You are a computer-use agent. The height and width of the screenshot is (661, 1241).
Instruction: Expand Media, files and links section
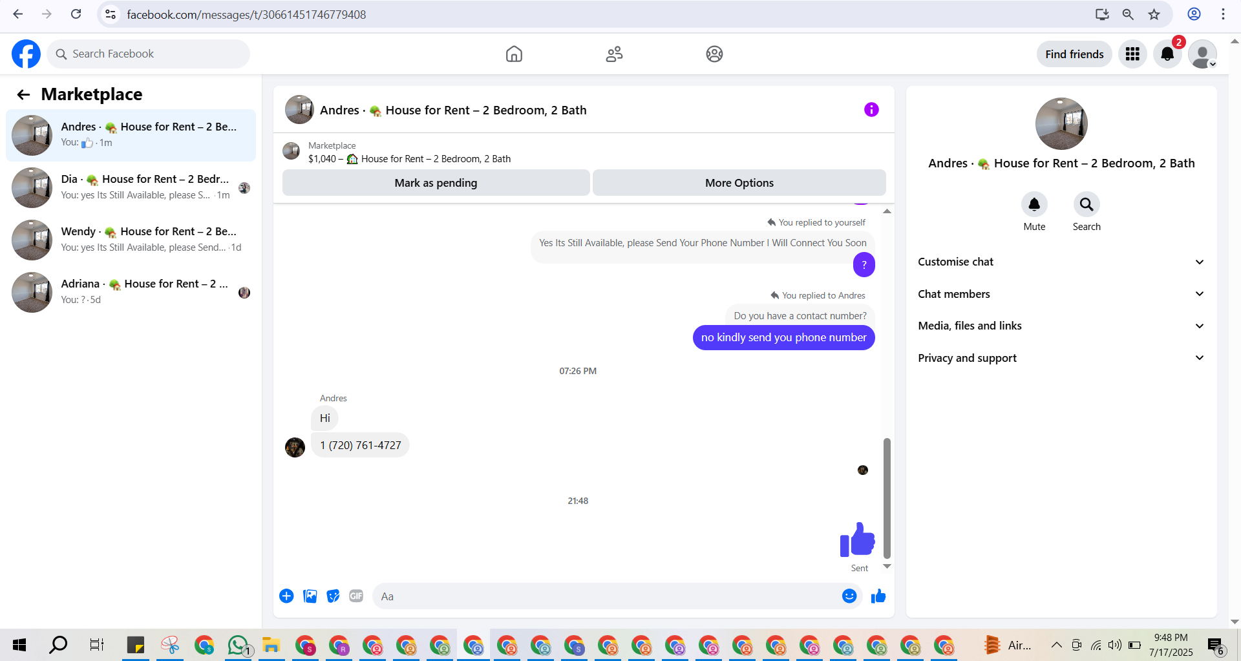tap(1061, 326)
